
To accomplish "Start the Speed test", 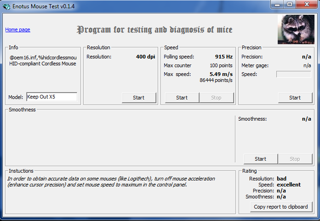I will [182, 98].
